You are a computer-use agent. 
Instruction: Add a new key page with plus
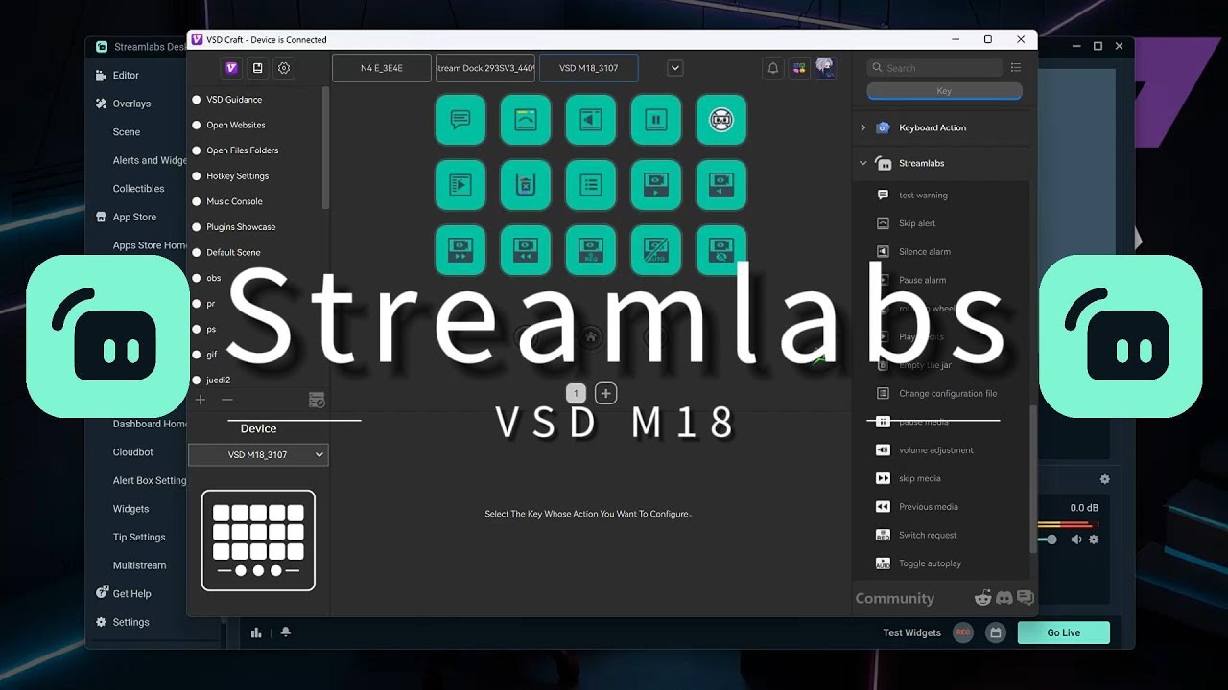pos(605,393)
